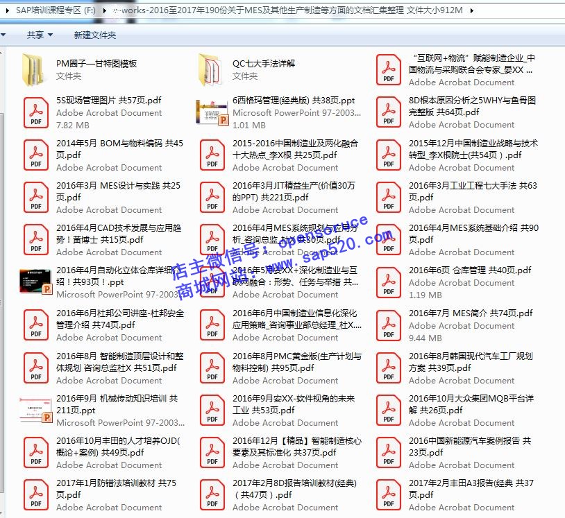
Task: Open the PM圈子—甘特图模板 folder icon
Action: [35, 70]
